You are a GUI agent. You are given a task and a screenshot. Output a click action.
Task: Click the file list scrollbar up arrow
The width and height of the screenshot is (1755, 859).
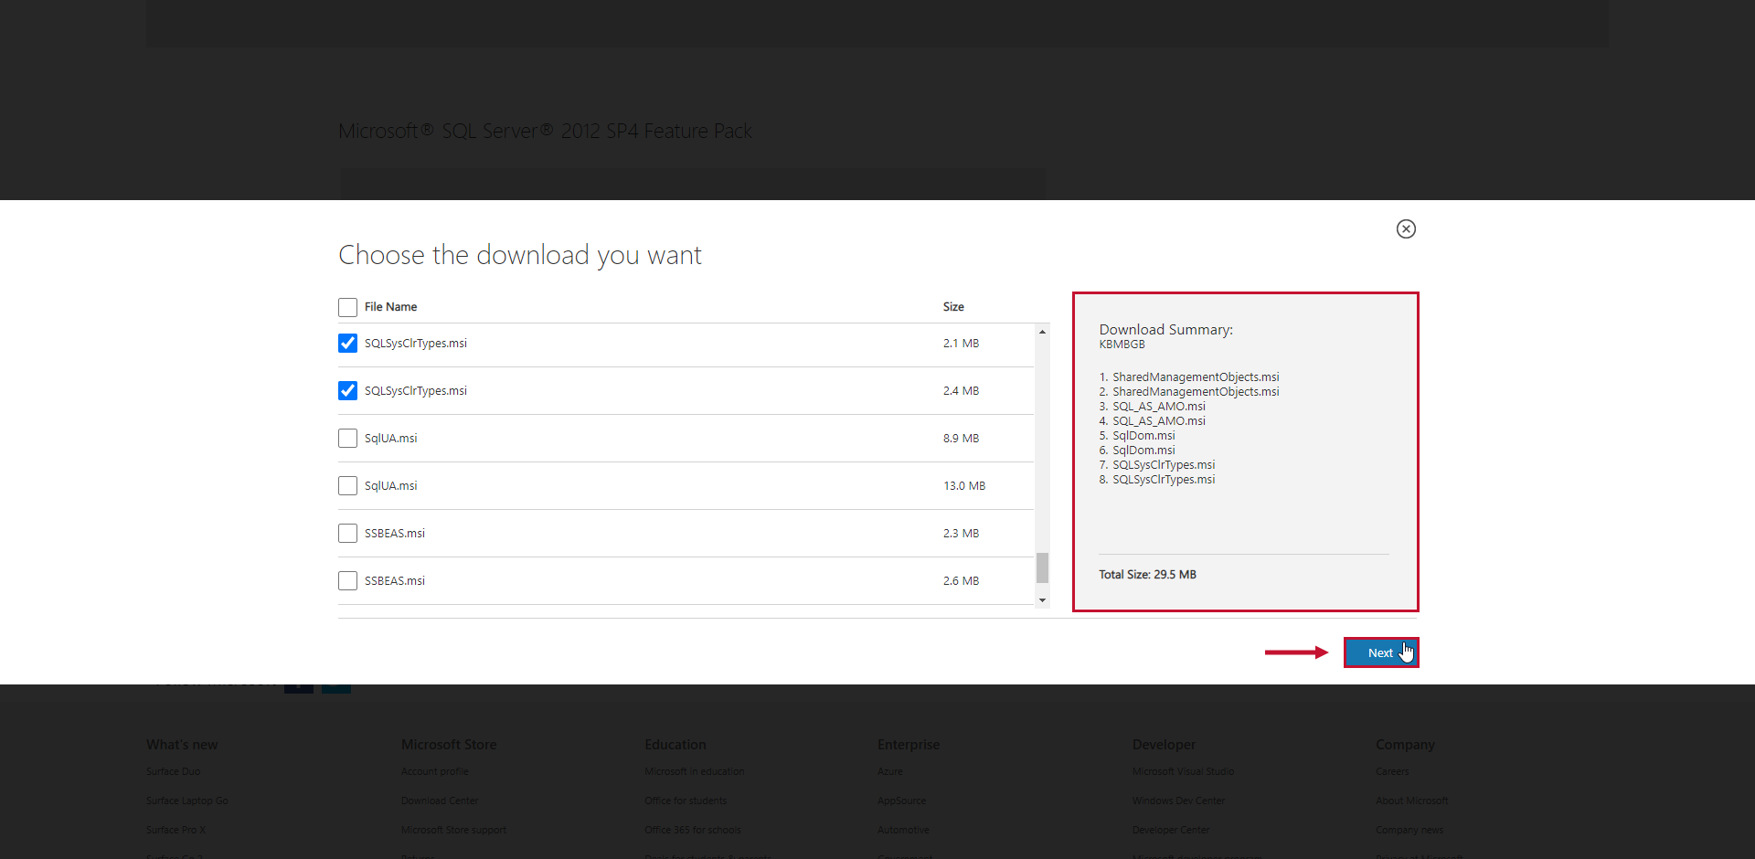pos(1042,332)
